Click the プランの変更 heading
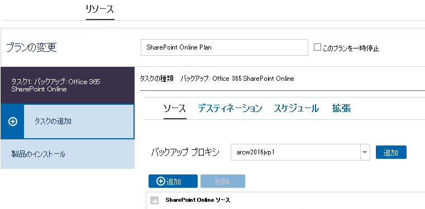425x209 pixels. (31, 47)
